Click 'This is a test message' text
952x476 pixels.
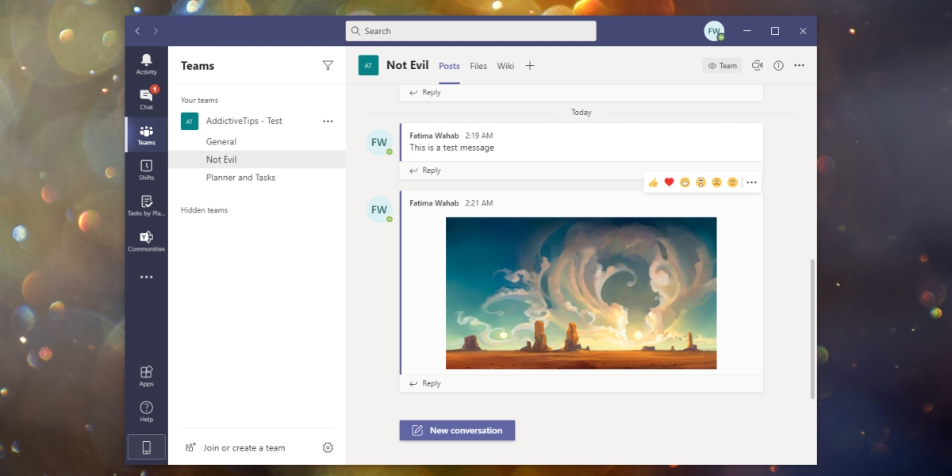[x=451, y=148]
